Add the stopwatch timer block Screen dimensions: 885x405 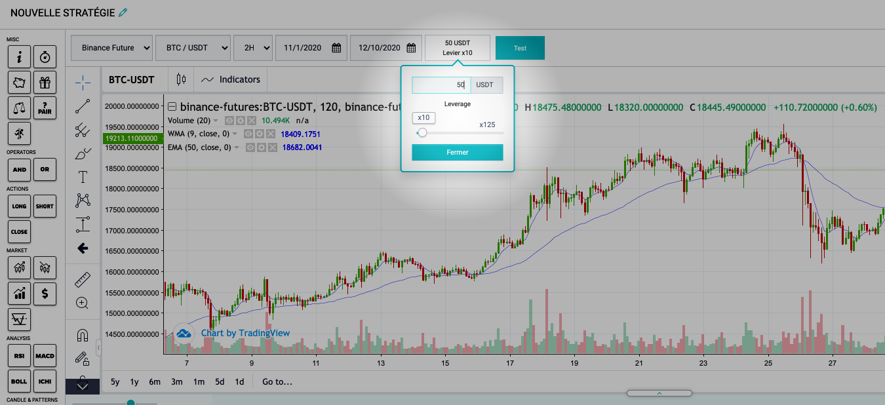45,58
